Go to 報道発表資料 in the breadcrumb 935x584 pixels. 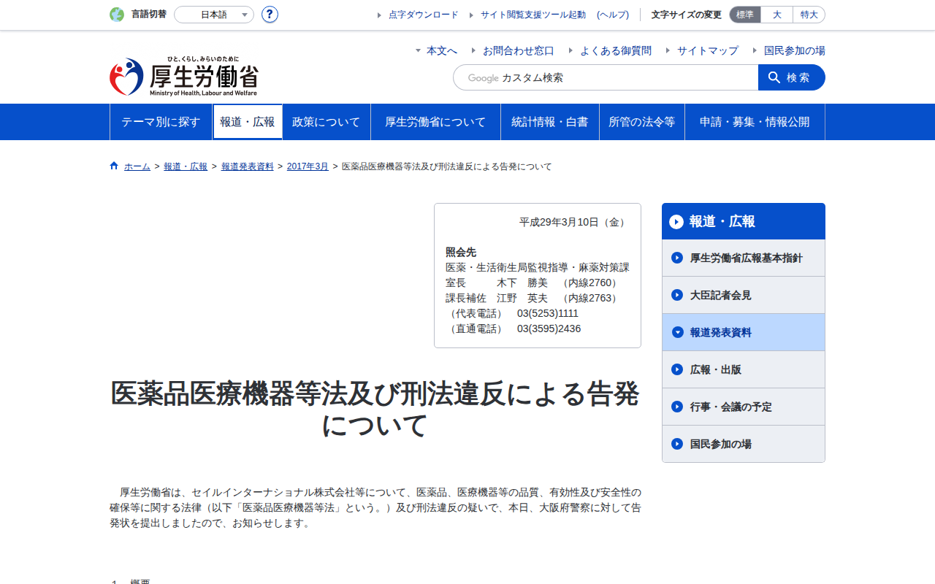click(248, 166)
